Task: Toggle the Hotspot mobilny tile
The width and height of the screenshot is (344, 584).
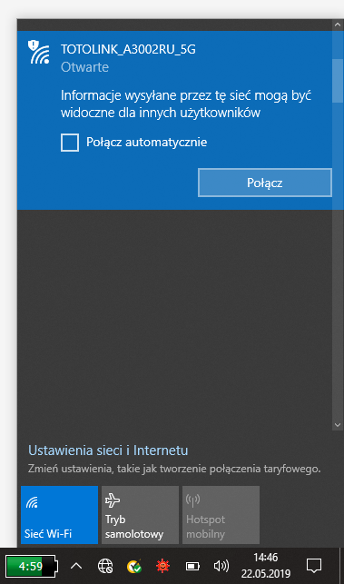Action: (x=221, y=515)
